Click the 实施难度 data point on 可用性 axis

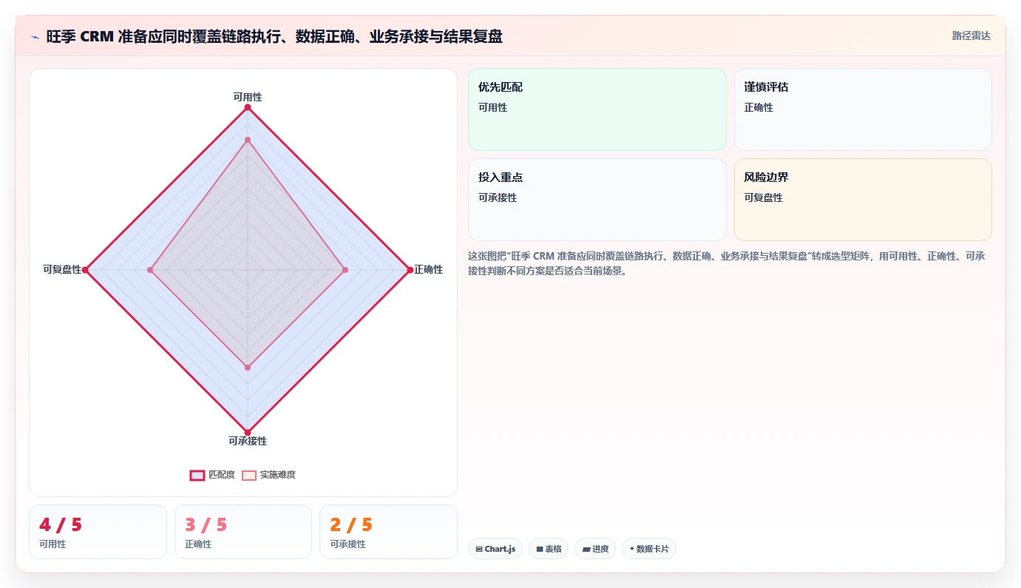click(x=248, y=140)
